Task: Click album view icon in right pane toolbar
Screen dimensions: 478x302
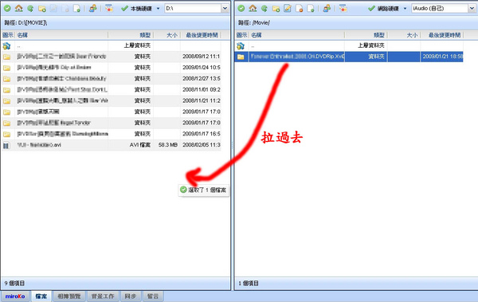Action: coord(343,9)
